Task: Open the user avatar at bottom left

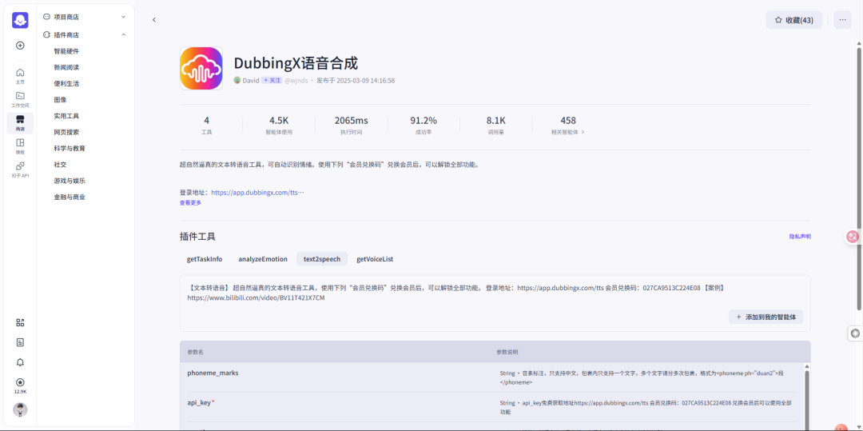Action: coord(20,409)
